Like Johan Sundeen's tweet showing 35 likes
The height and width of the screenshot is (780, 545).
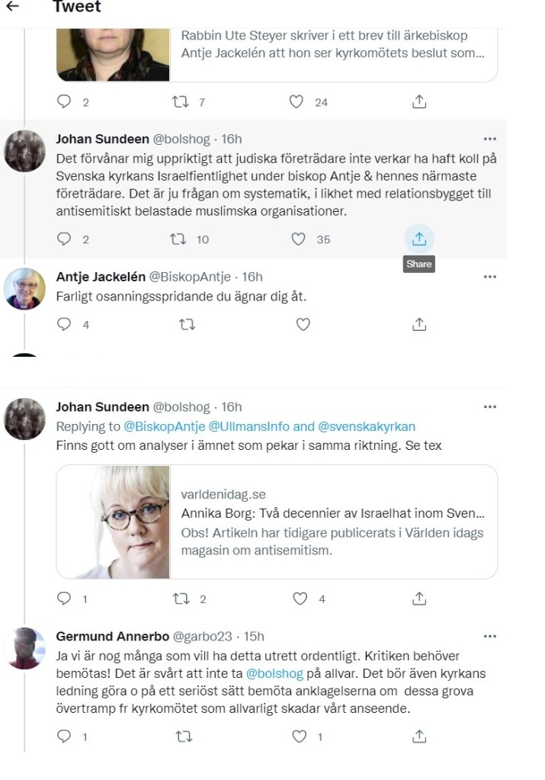298,239
